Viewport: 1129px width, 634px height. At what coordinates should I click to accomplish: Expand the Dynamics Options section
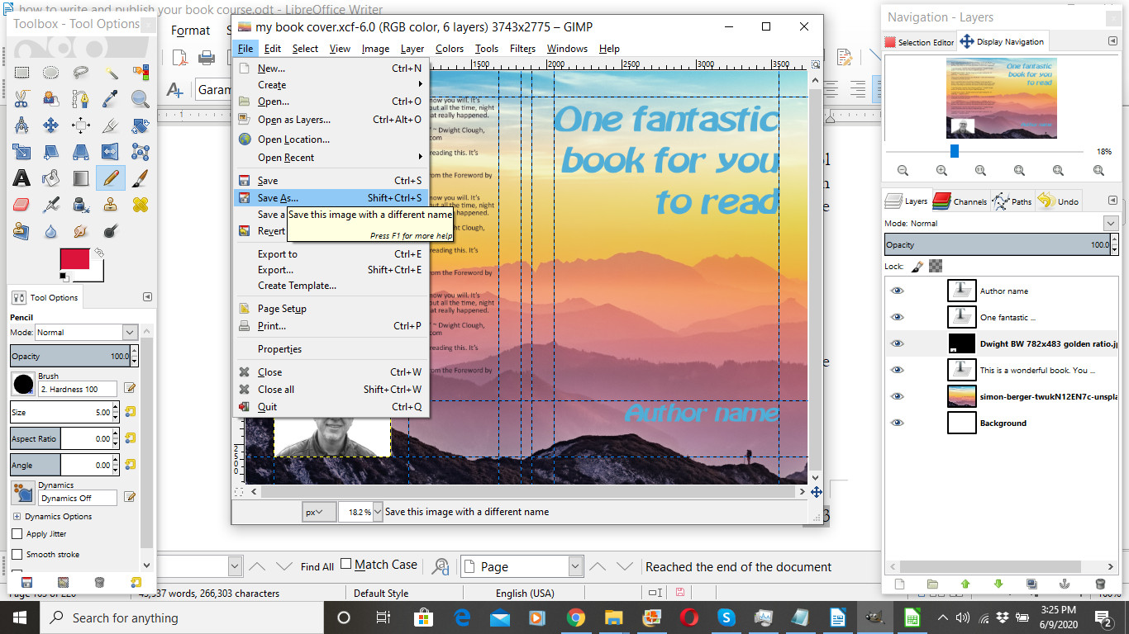(17, 517)
